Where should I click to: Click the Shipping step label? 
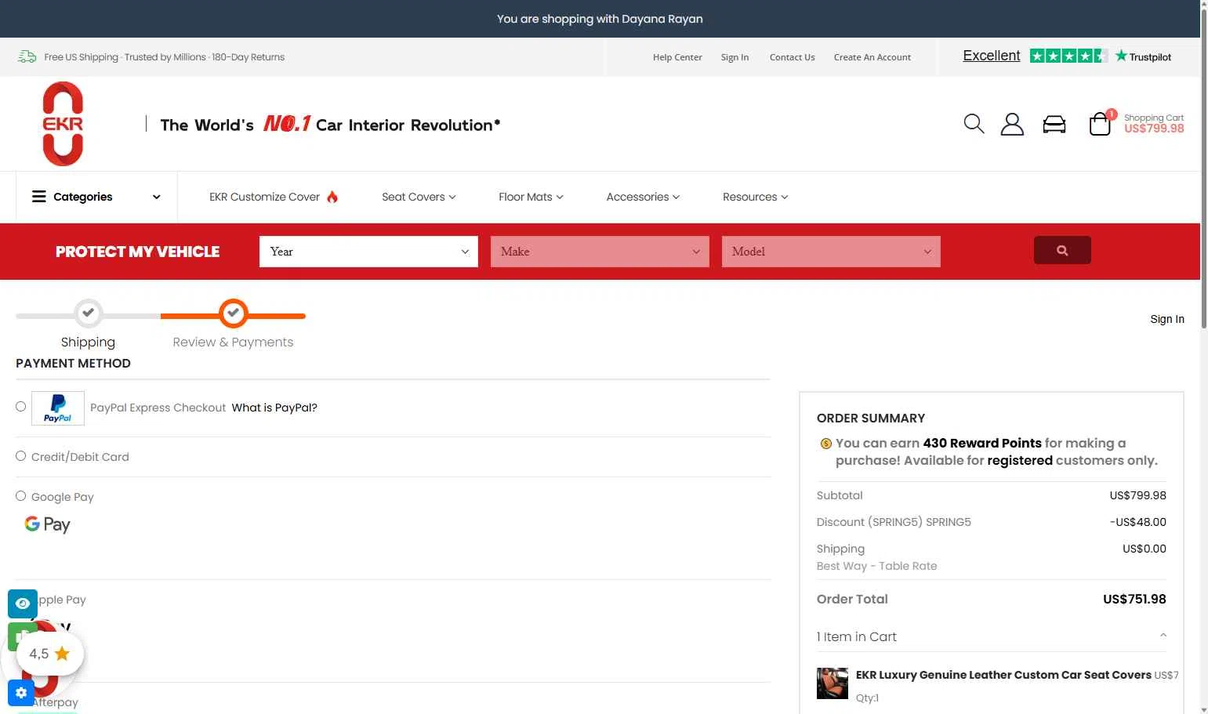pos(88,342)
